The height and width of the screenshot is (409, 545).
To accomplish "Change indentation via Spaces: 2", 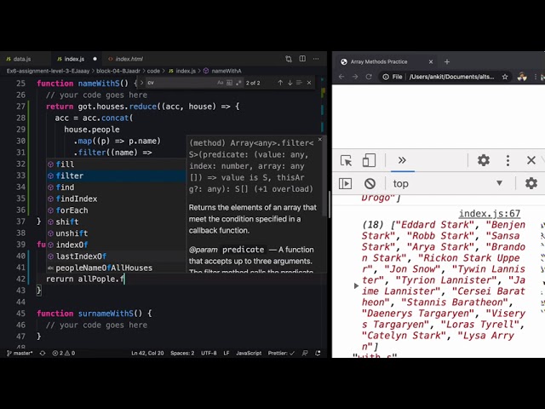I will [x=182, y=353].
